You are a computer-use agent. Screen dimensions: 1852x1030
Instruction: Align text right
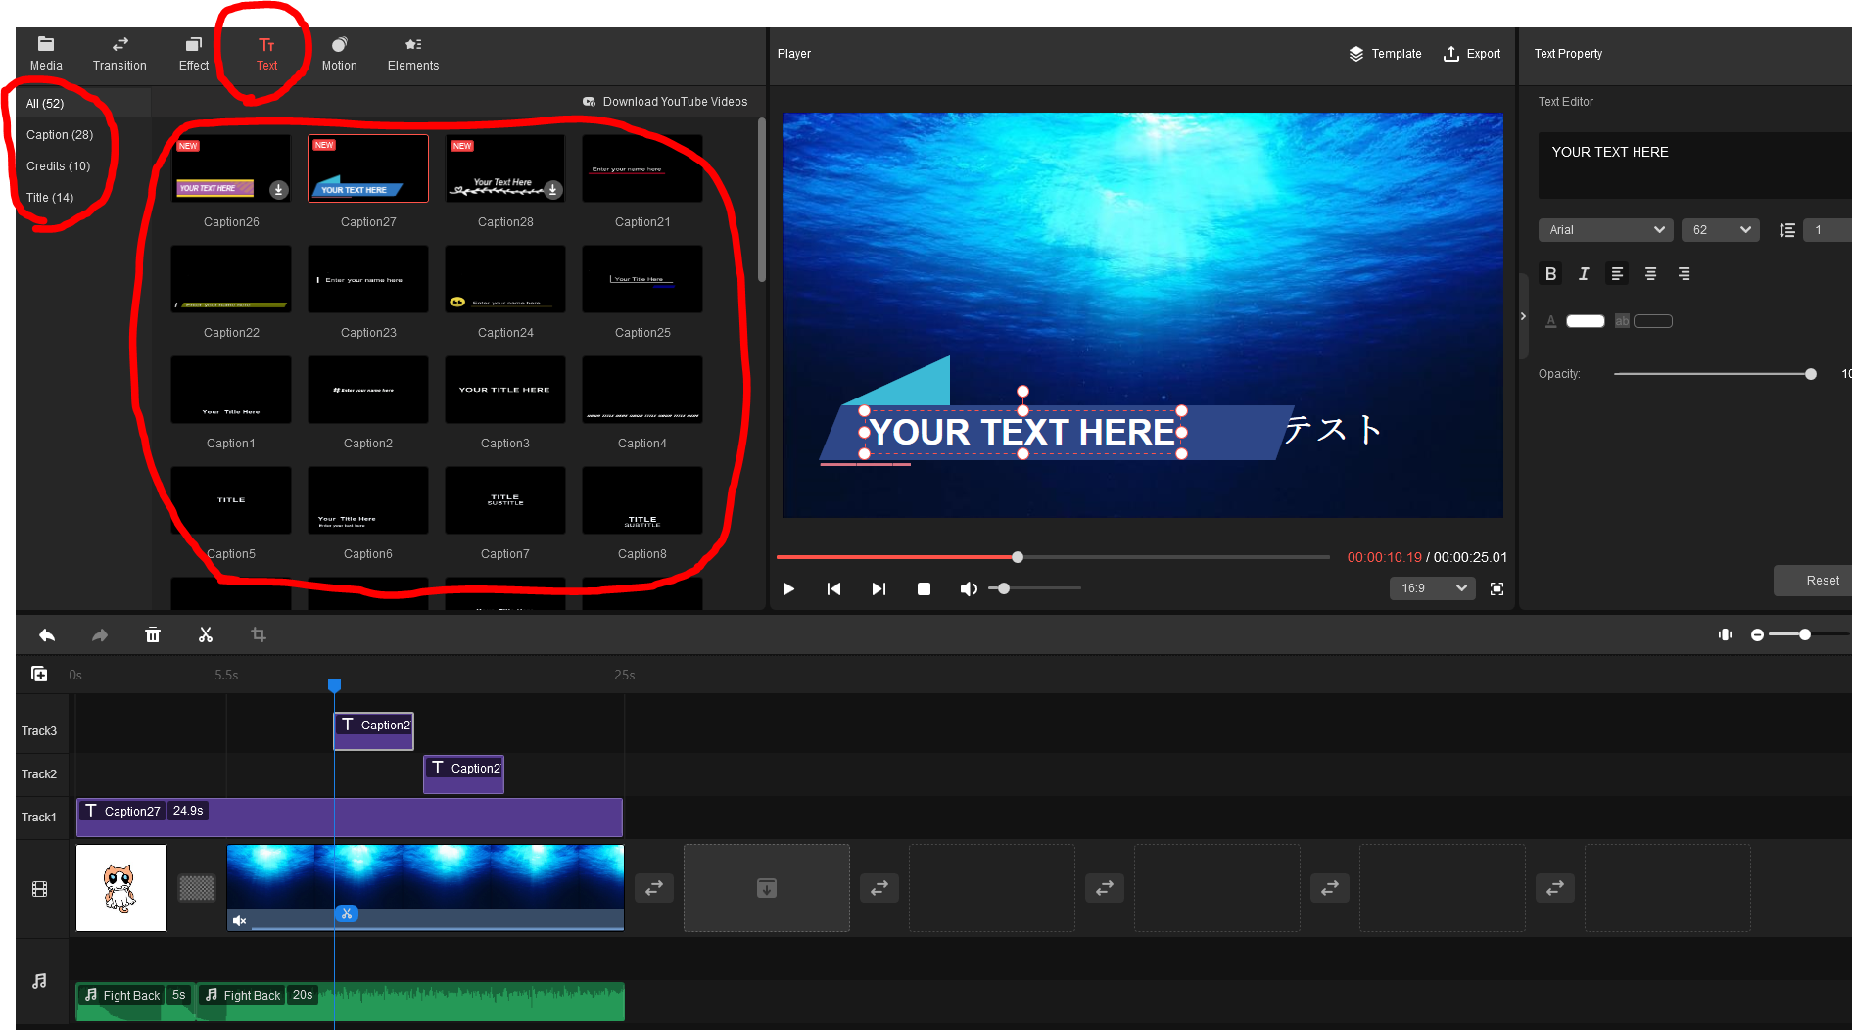click(x=1684, y=274)
